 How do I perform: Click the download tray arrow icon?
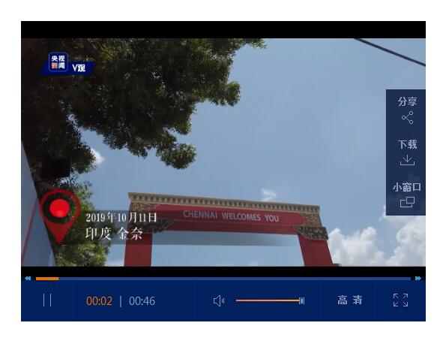coord(407,160)
